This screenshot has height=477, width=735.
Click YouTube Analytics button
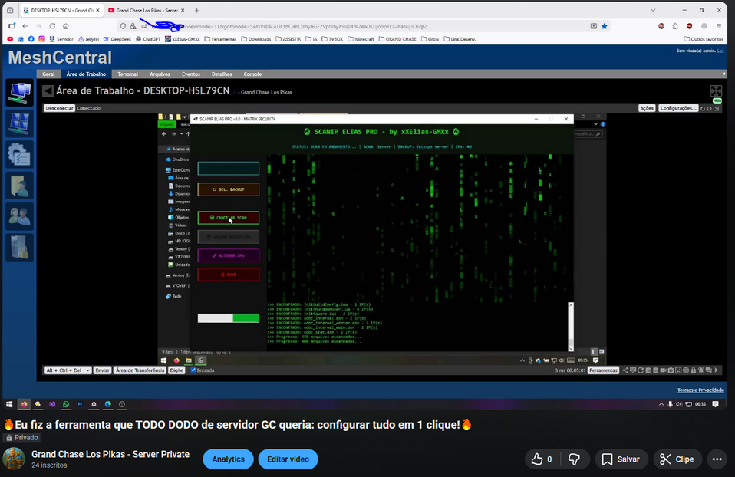click(228, 459)
